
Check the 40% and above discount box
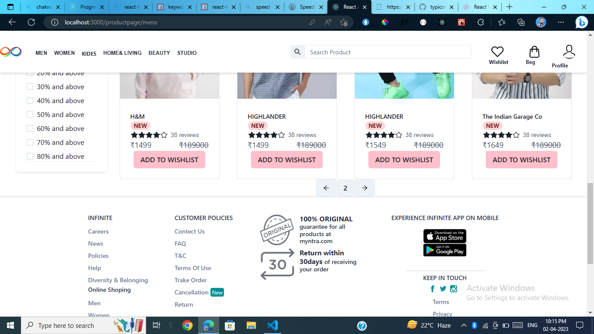(x=30, y=100)
